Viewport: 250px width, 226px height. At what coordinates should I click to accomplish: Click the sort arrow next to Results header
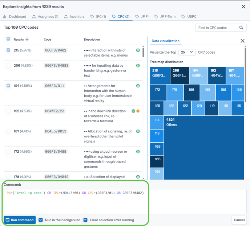click(x=27, y=39)
